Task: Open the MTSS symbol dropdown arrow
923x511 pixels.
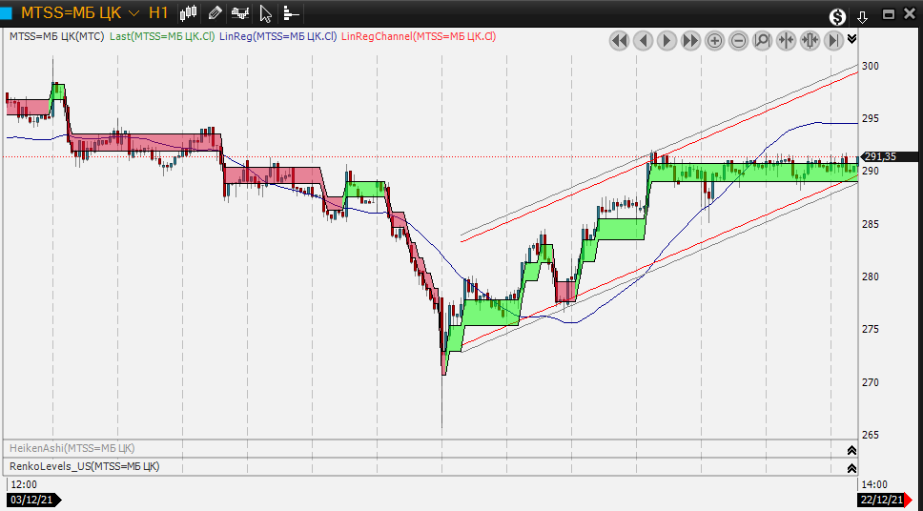Action: pyautogui.click(x=133, y=13)
